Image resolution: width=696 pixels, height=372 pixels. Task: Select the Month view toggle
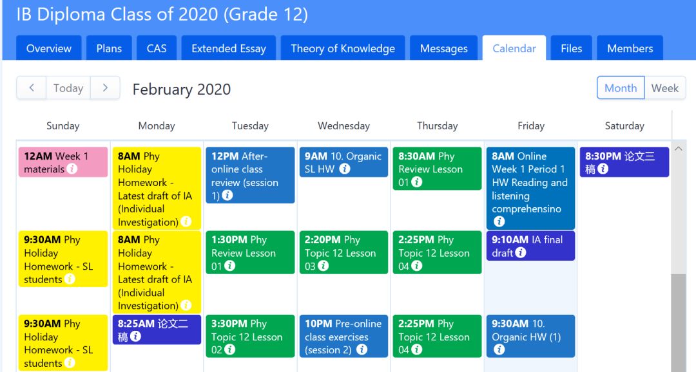click(621, 88)
